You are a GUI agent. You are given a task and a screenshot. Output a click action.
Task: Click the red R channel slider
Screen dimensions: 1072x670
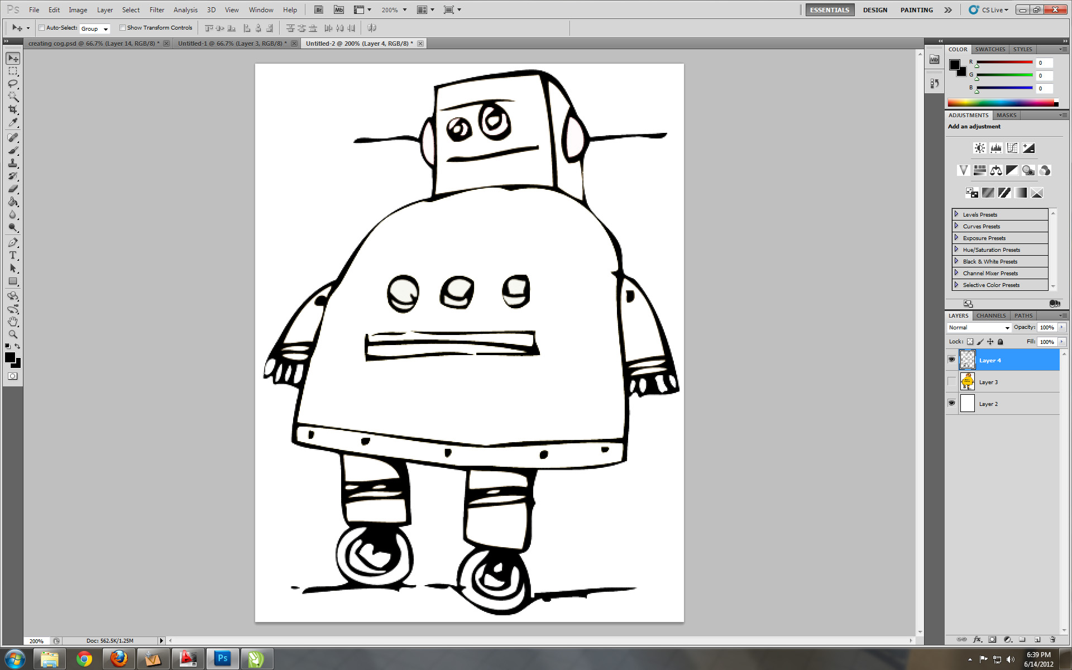(x=1004, y=63)
